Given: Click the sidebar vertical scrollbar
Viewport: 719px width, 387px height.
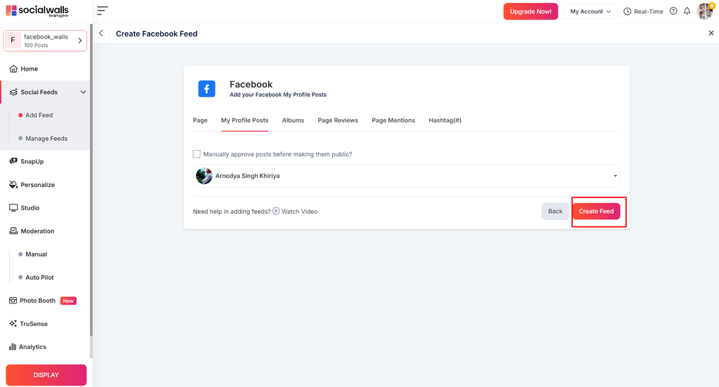Looking at the screenshot, I should (91, 179).
